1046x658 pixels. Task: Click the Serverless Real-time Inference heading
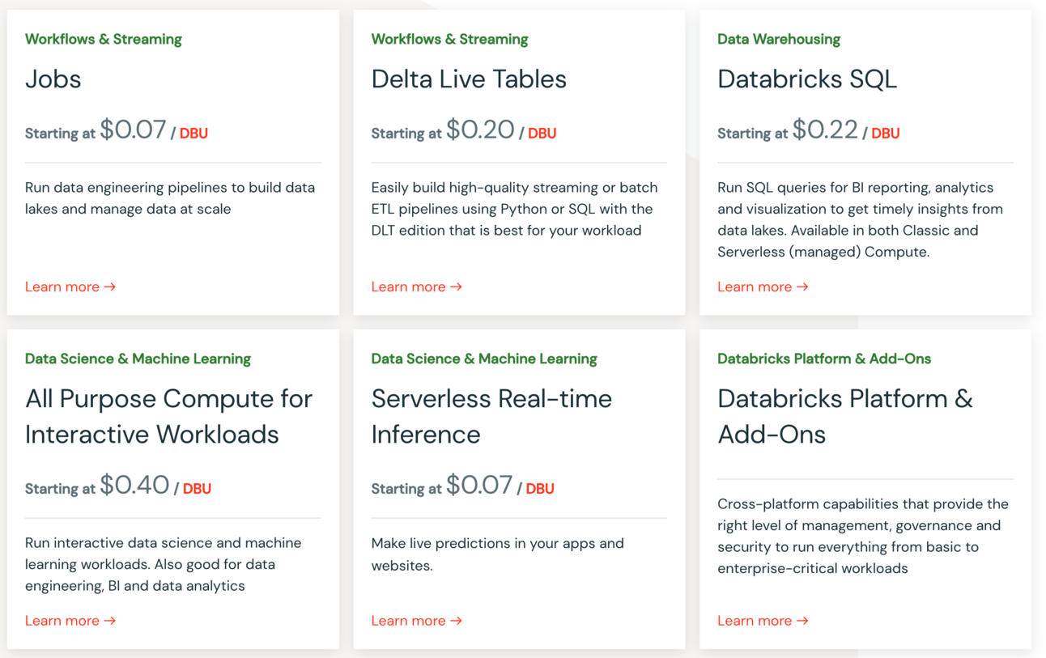click(x=491, y=416)
